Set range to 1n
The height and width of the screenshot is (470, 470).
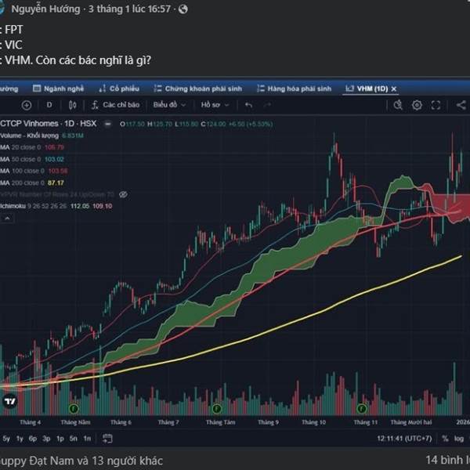87,439
